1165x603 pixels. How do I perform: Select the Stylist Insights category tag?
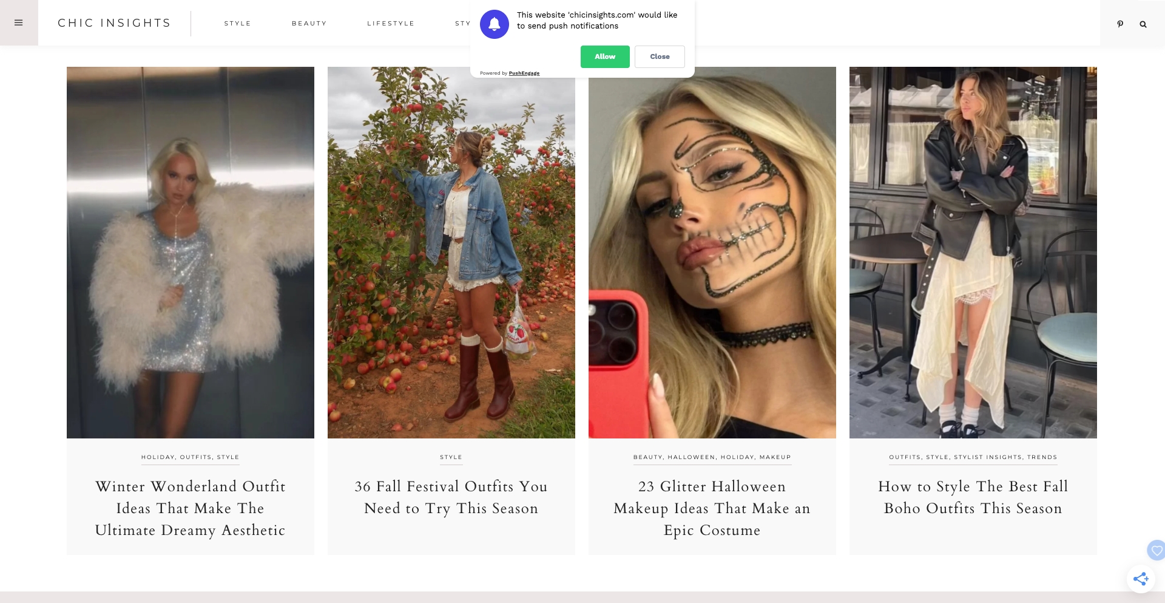tap(988, 457)
